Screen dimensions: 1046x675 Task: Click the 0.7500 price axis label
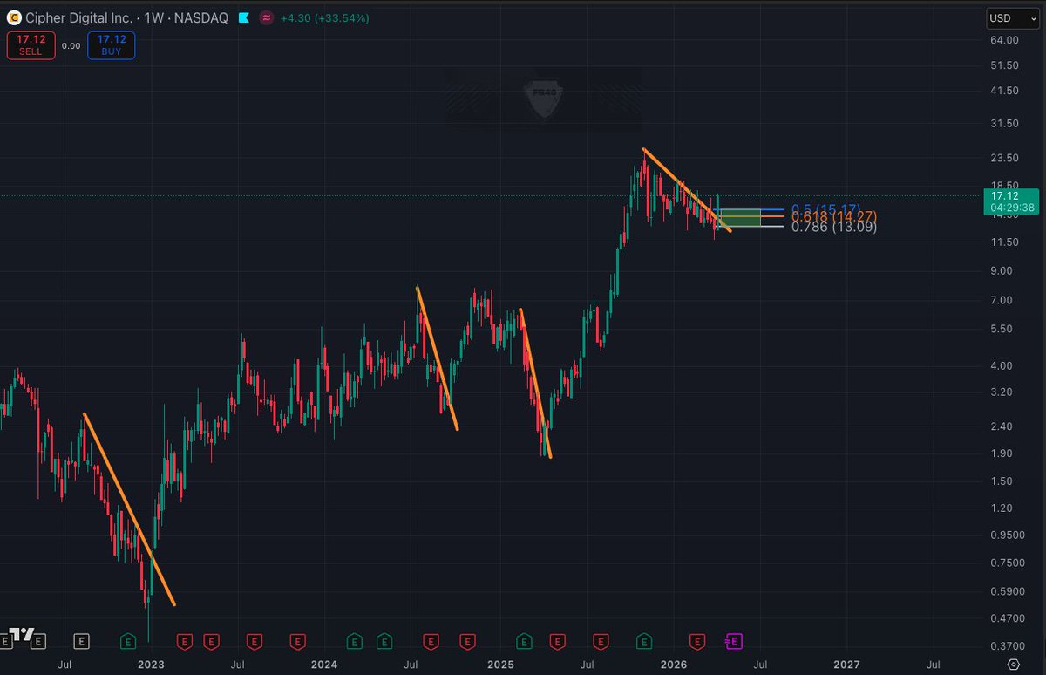coord(1007,562)
